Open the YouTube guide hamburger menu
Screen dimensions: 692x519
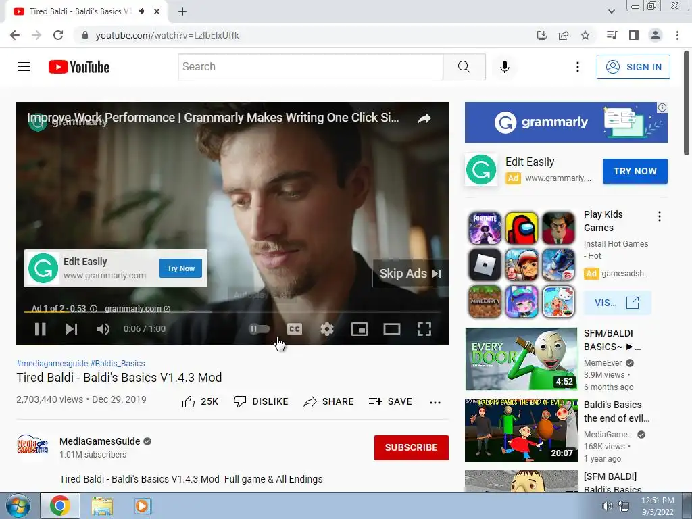point(24,67)
